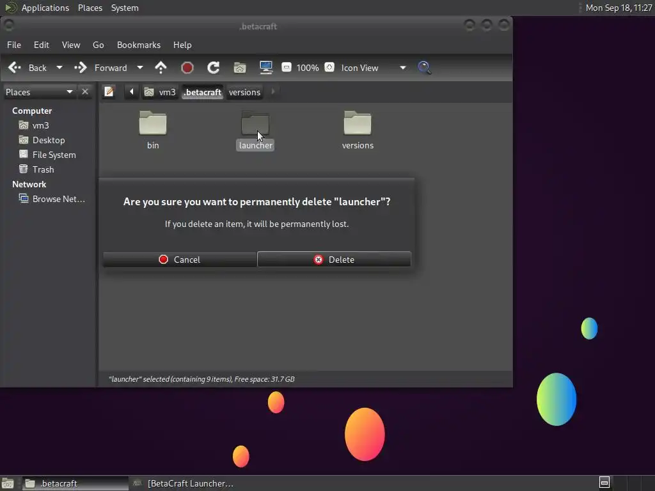The image size is (655, 491).
Task: Open the Applications menu in panel
Action: point(45,8)
